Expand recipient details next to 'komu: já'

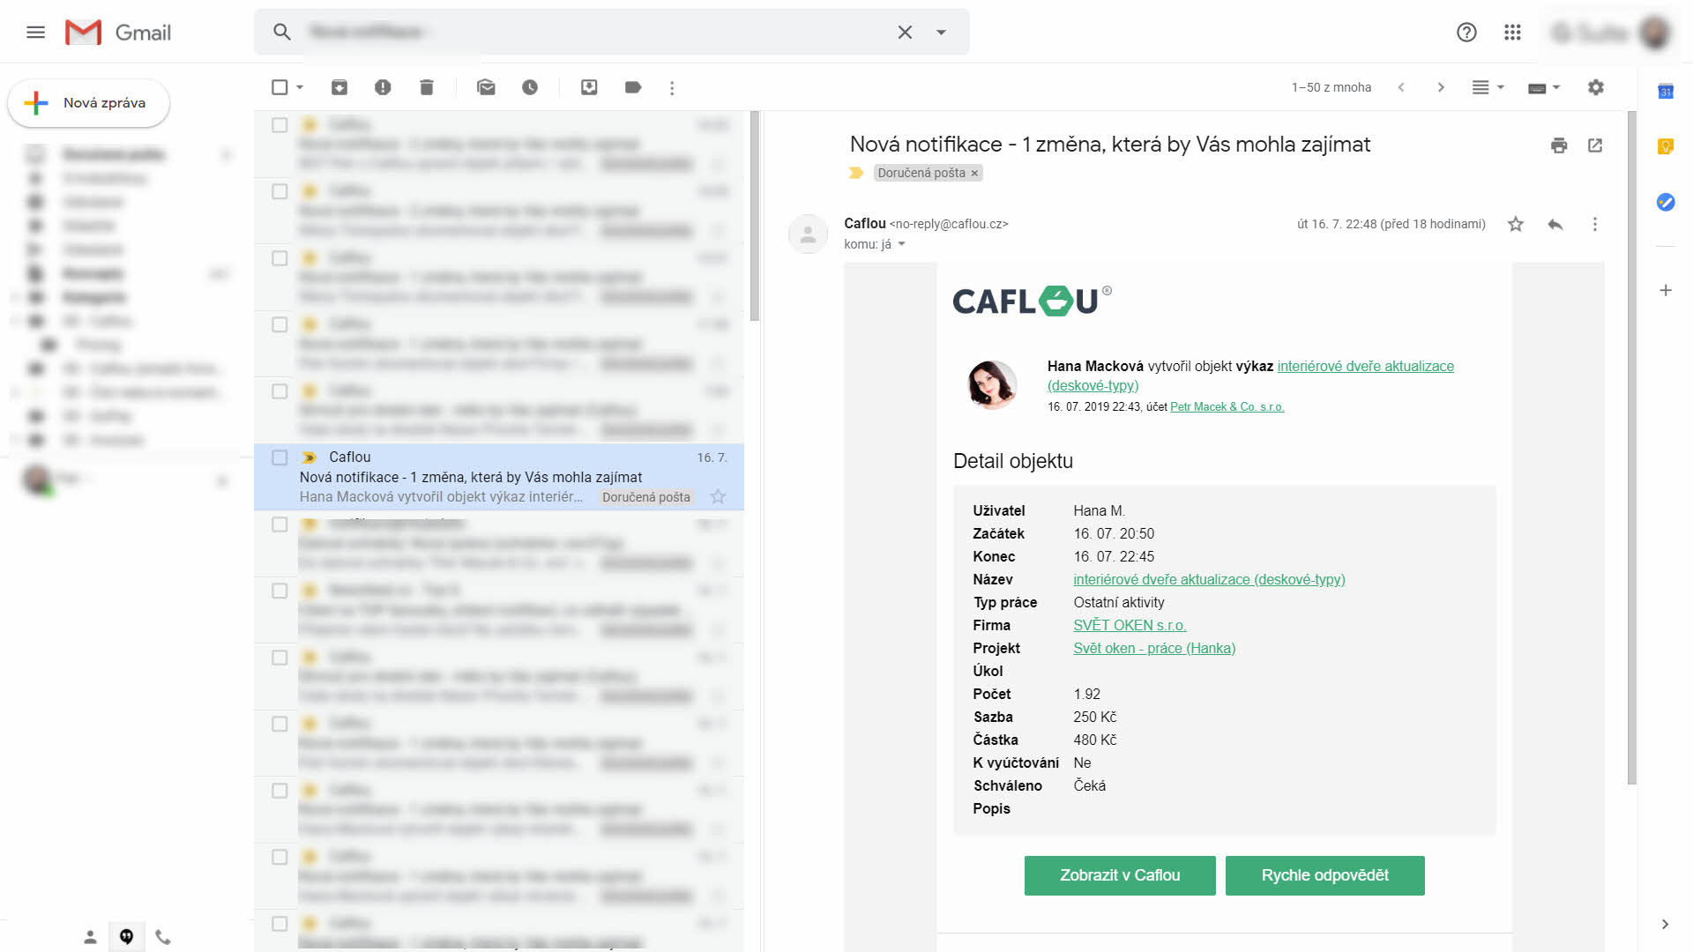[902, 244]
